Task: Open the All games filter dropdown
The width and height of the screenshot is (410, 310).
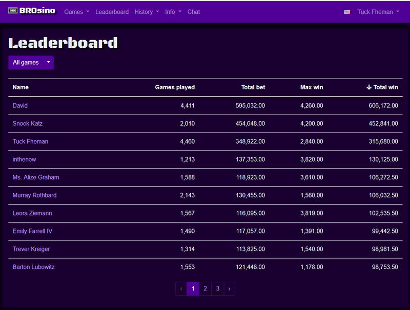Action: coord(31,63)
